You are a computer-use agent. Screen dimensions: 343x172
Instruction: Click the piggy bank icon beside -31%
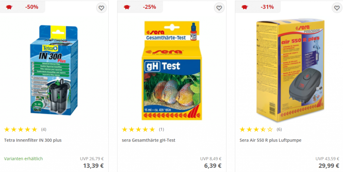(x=245, y=7)
